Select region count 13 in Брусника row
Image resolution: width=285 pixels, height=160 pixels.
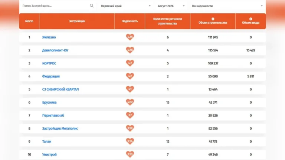click(x=168, y=103)
